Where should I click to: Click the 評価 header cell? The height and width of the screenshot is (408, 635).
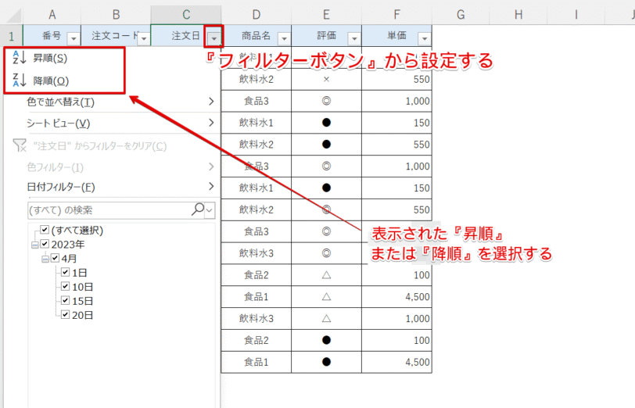[x=326, y=36]
